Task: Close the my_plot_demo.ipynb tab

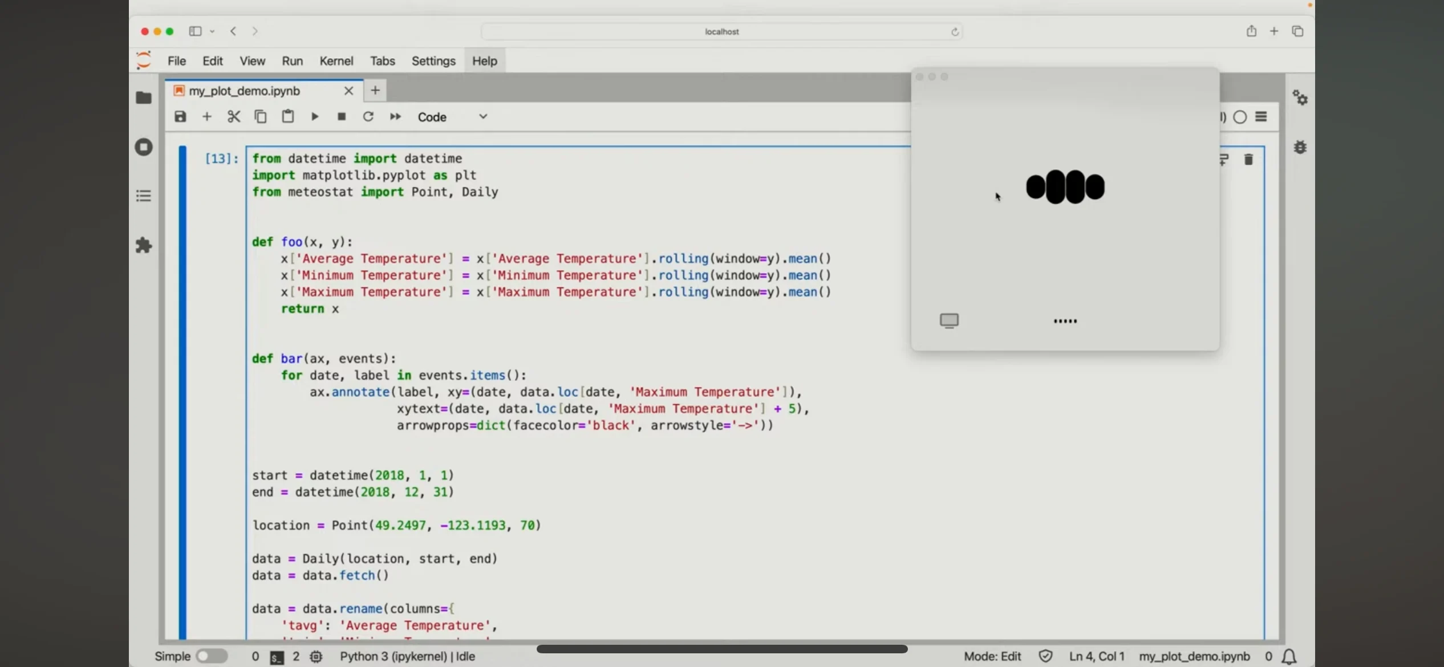Action: [349, 91]
